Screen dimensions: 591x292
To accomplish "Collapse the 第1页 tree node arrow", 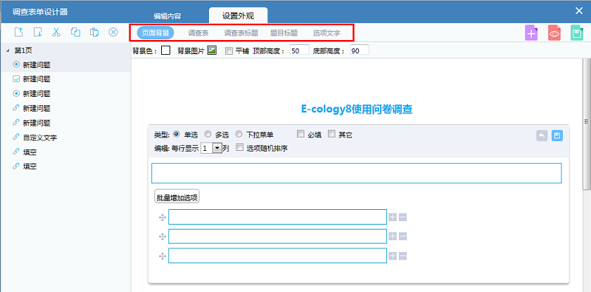I will [8, 51].
